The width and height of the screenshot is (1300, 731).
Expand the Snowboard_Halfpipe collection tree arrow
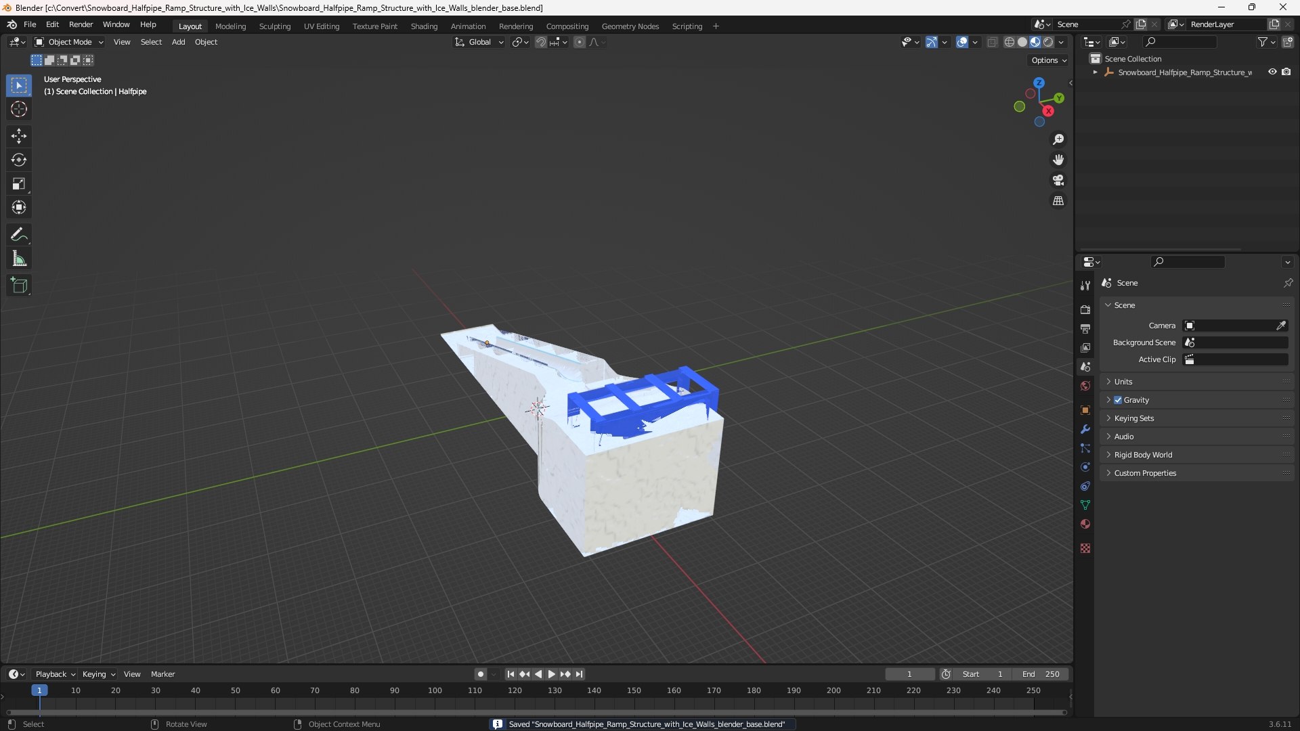pyautogui.click(x=1095, y=72)
